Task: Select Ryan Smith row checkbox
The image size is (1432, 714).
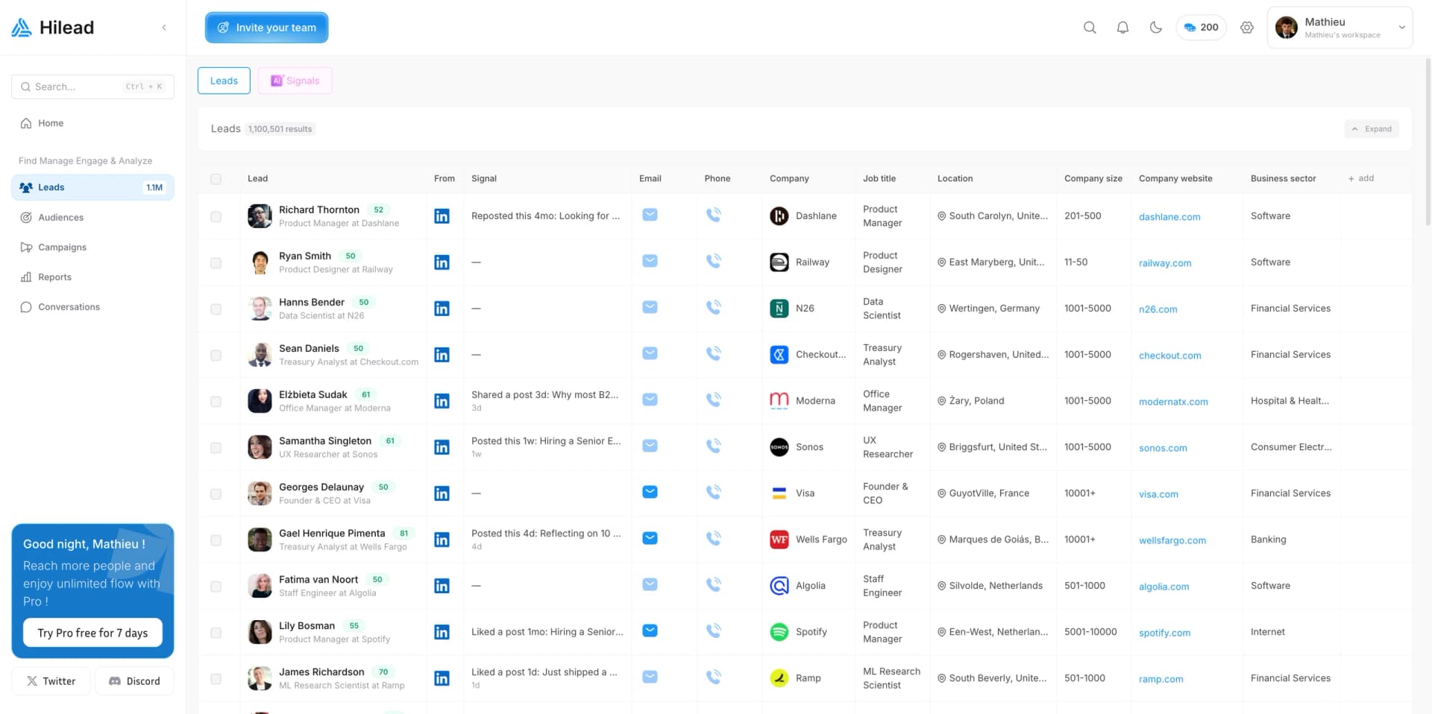Action: tap(216, 263)
